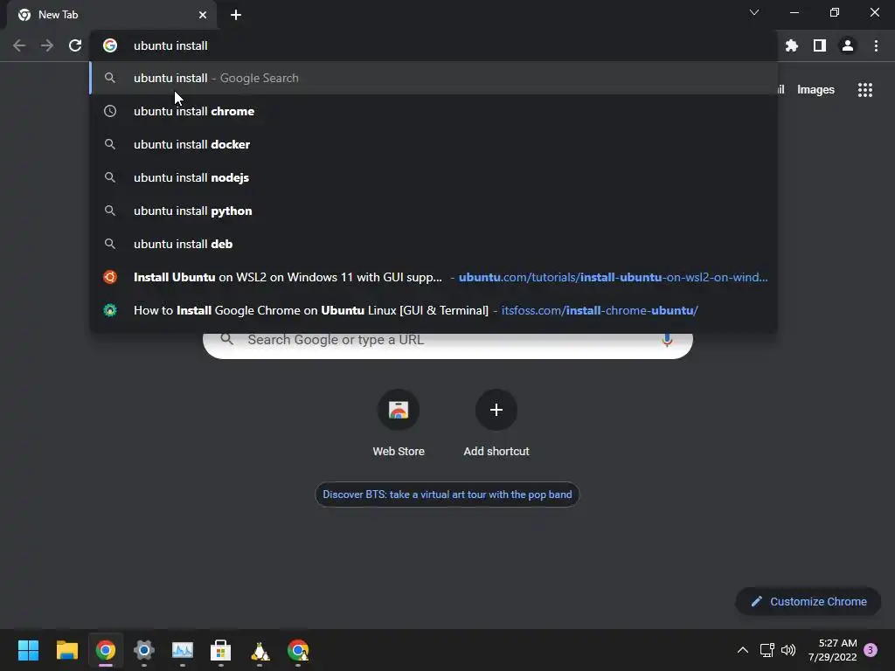Reload the current page
895x671 pixels.
point(75,45)
